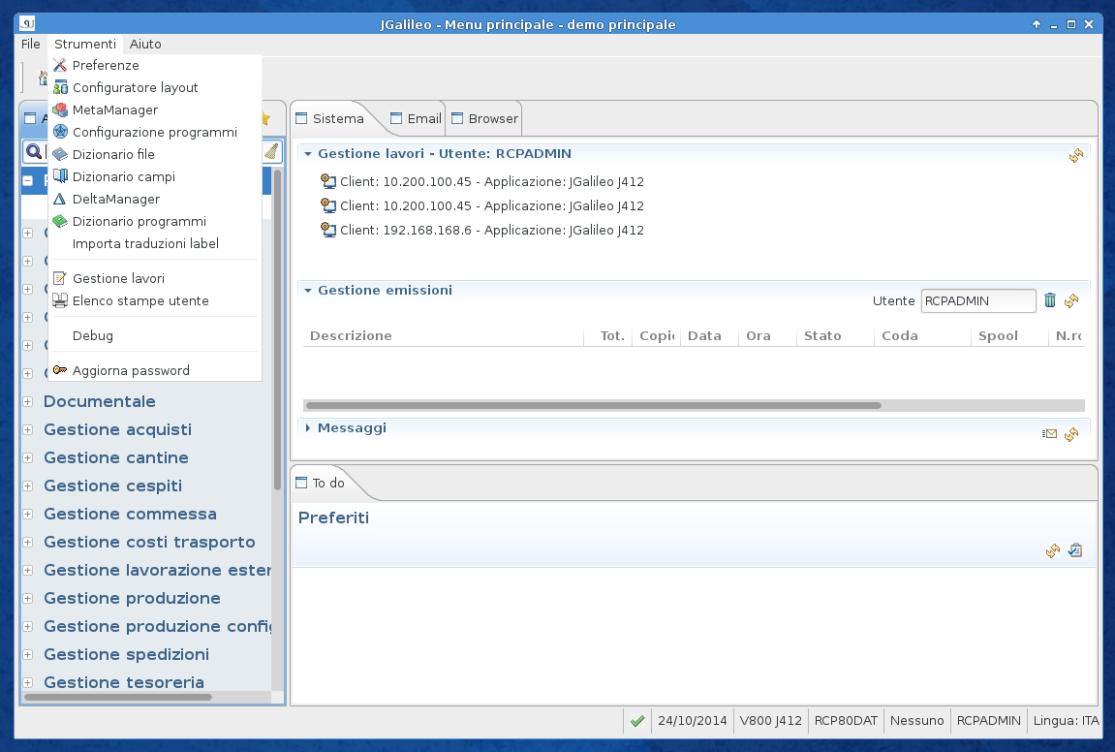Refresh the Preferiti list icon

(x=1053, y=550)
